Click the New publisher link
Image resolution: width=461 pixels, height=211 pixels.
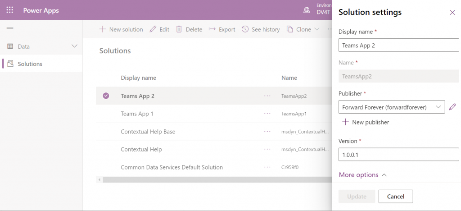click(366, 122)
